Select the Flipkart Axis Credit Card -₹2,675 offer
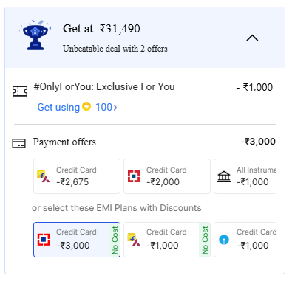The height and width of the screenshot is (281, 292). pyautogui.click(x=77, y=176)
